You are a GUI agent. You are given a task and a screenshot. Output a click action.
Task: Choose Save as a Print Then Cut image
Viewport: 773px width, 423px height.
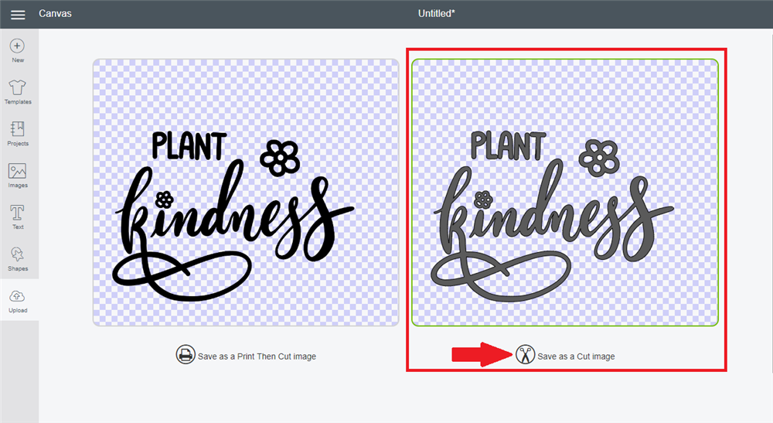pyautogui.click(x=257, y=356)
